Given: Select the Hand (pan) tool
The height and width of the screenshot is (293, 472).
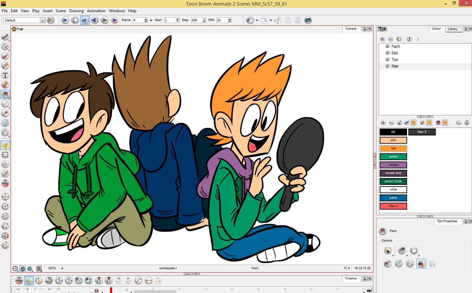Looking at the screenshot, I should (5, 132).
